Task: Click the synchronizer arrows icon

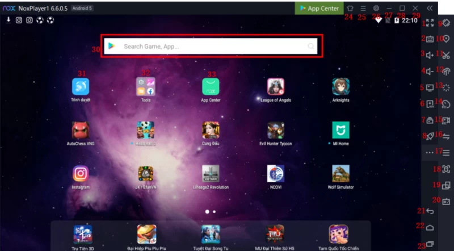Action: 446,136
